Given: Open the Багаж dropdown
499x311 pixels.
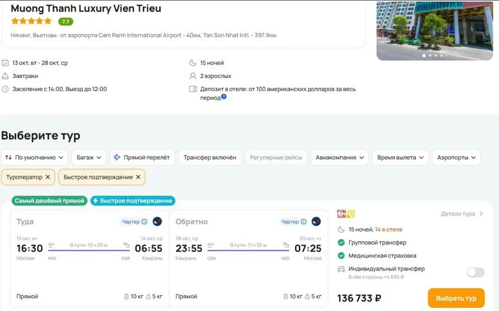Looking at the screenshot, I should [x=89, y=157].
